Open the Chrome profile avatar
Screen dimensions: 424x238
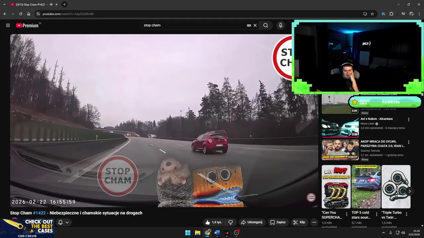[x=411, y=14]
